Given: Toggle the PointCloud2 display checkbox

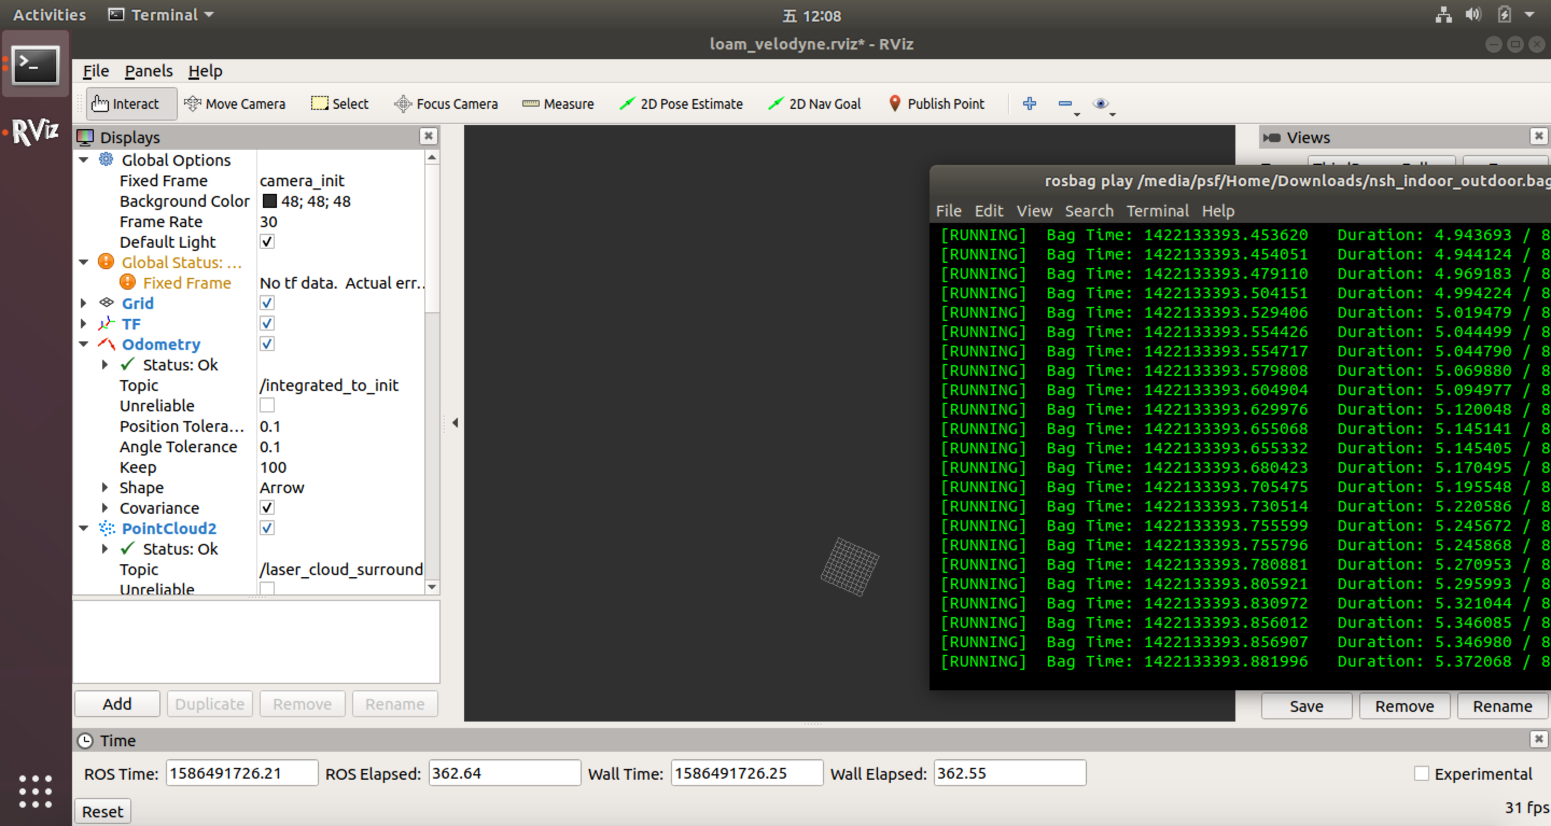Looking at the screenshot, I should coord(267,528).
